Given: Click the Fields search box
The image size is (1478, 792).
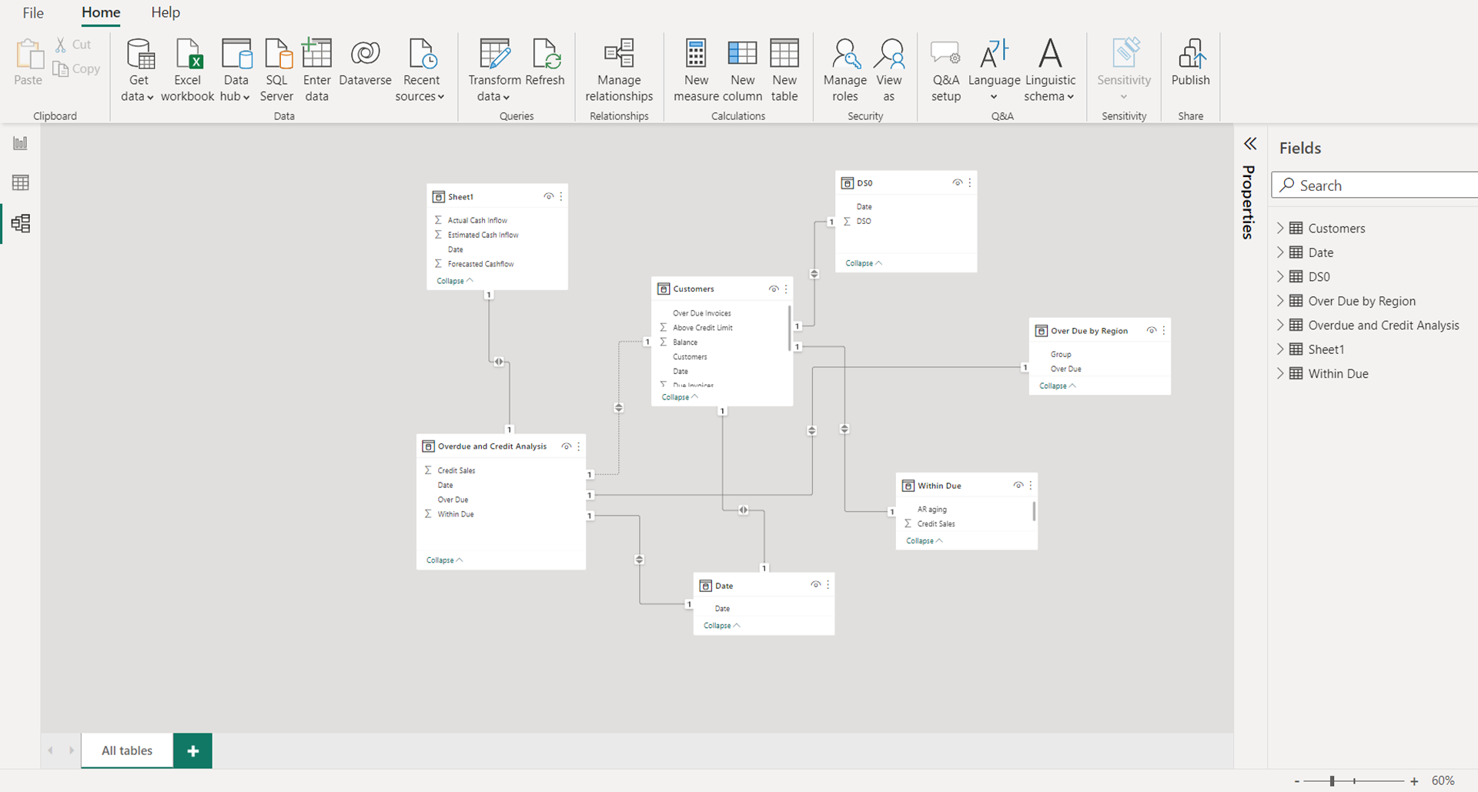Looking at the screenshot, I should tap(1376, 185).
